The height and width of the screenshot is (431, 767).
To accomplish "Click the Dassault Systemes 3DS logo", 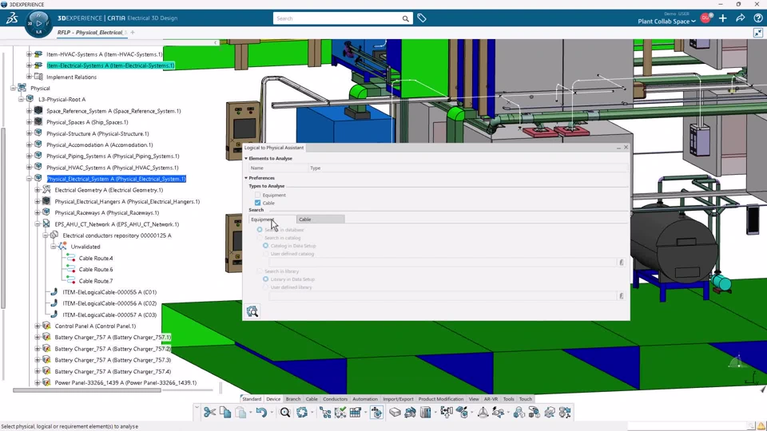I will [12, 18].
